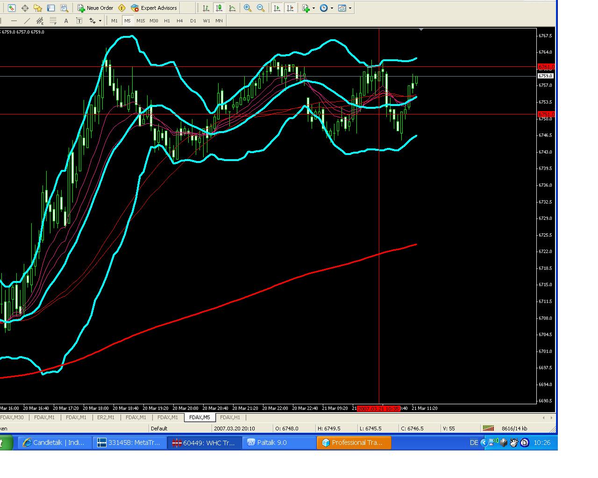Draw a trendline with the trendline tool

27,21
